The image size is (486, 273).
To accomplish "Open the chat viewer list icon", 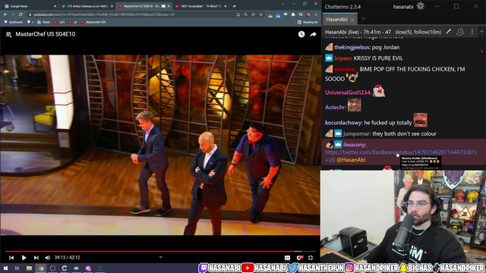I will (460, 32).
